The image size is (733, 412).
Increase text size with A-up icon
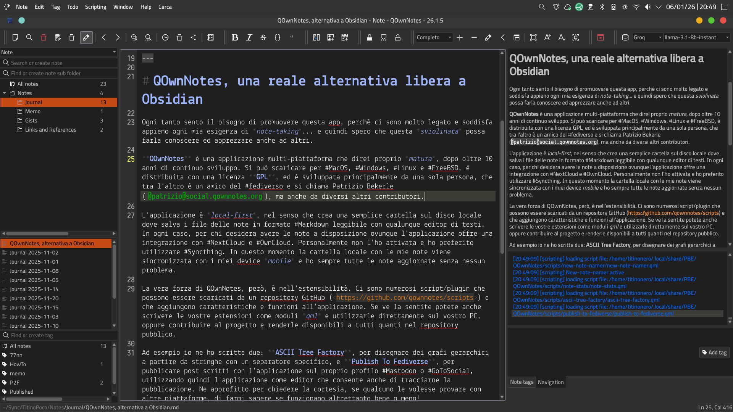(547, 37)
